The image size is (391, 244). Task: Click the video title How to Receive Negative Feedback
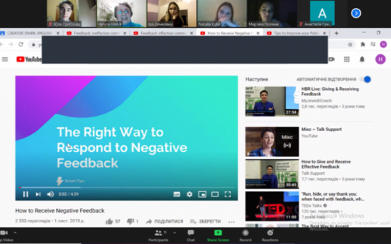[x=60, y=211]
